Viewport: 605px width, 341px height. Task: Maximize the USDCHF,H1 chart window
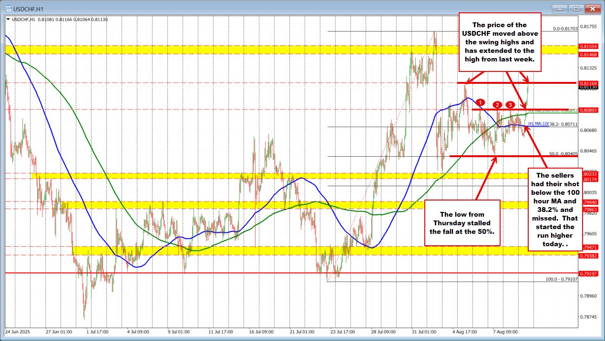pyautogui.click(x=575, y=9)
